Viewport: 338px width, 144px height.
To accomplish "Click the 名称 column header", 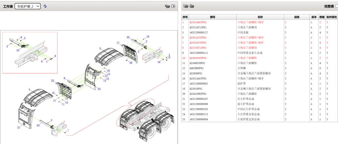I will pos(260,17).
